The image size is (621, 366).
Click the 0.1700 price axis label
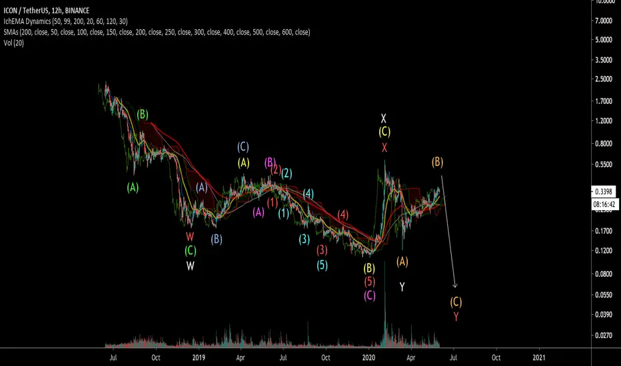pos(604,231)
